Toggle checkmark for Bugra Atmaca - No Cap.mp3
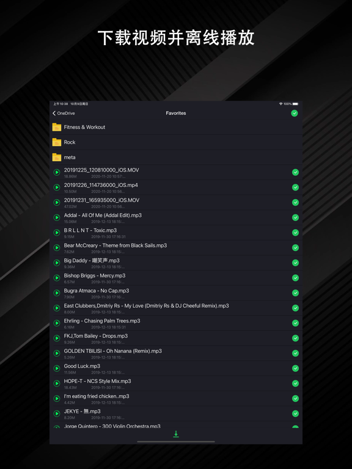Screen dimensions: 352x469 pos(295,293)
